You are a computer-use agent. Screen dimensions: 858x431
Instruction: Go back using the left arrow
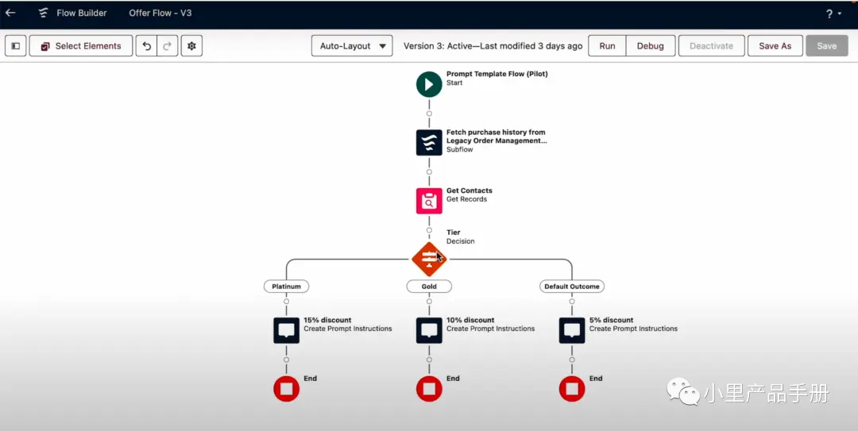(x=10, y=13)
